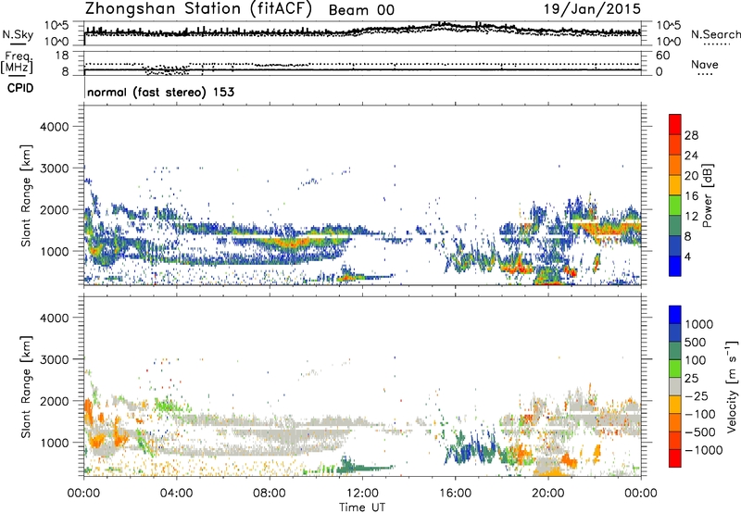Image resolution: width=741 pixels, height=513 pixels.
Task: Click the gray band of Velocity color bar
Action: 675,387
